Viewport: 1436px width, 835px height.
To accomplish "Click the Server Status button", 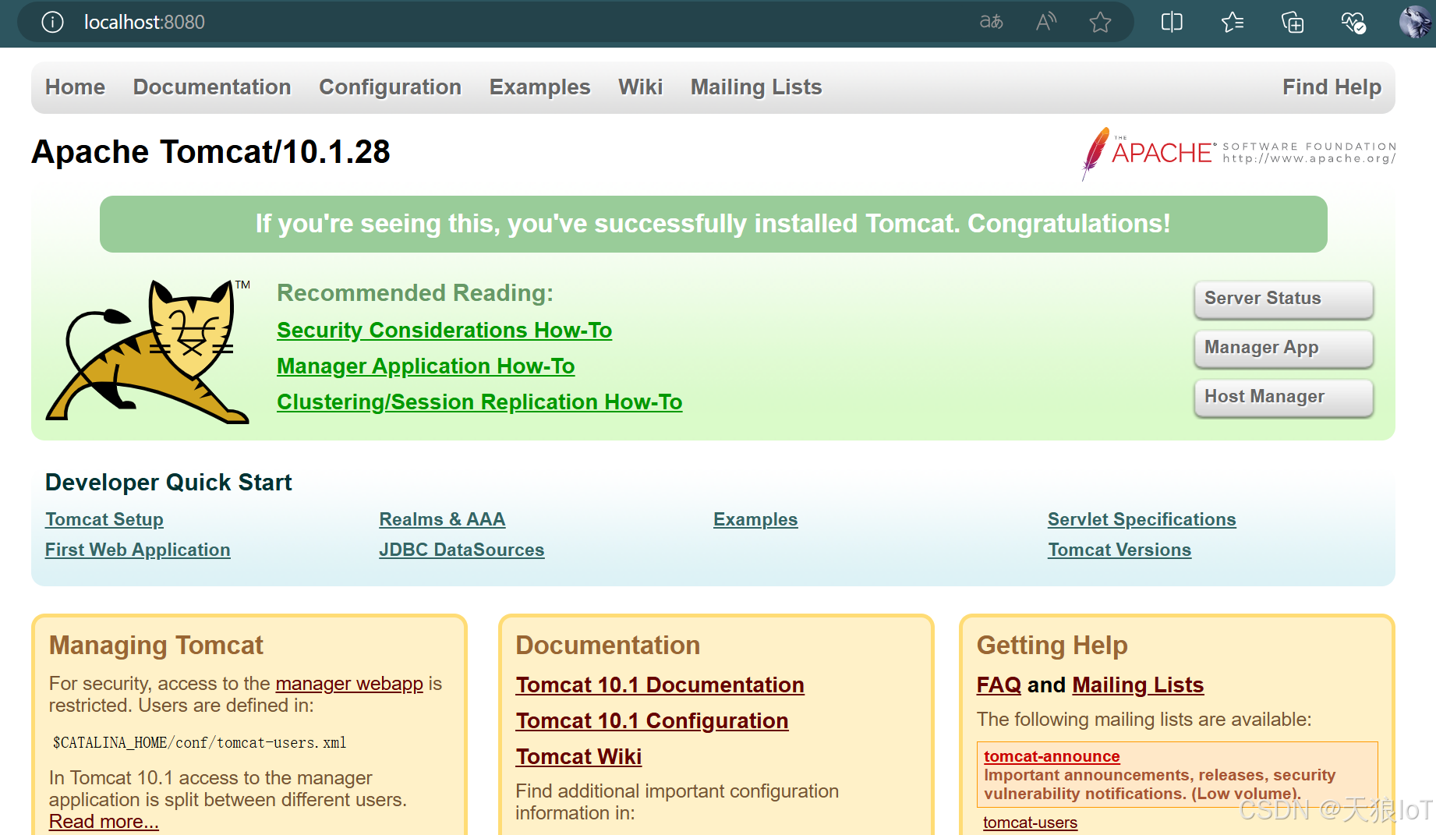I will tap(1283, 299).
